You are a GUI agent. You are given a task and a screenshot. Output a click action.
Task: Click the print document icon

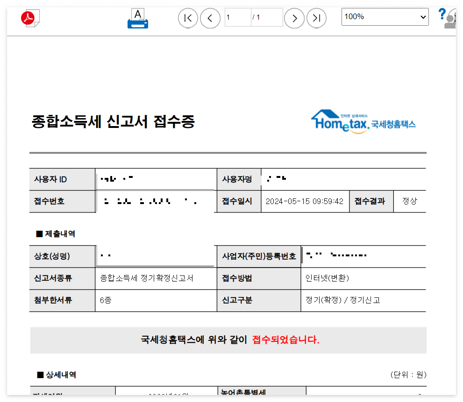tap(137, 18)
